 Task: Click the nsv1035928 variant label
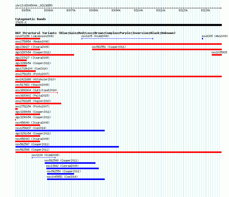pyautogui.click(x=219, y=52)
